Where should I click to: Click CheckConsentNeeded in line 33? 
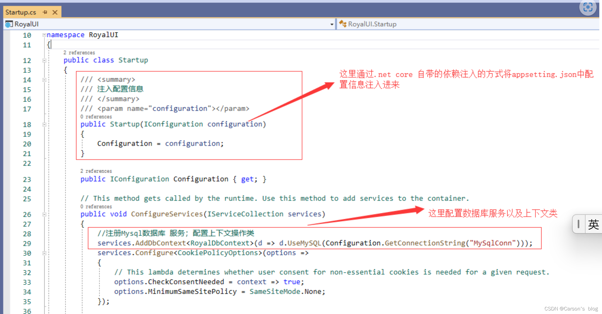point(186,282)
